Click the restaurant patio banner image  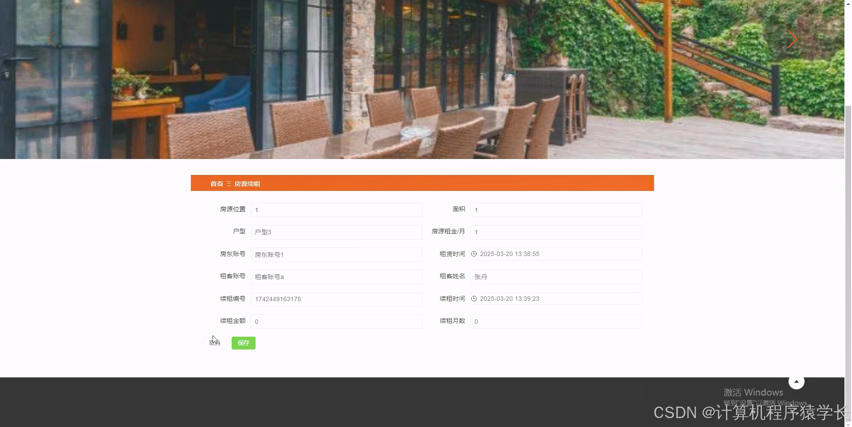pyautogui.click(x=422, y=79)
